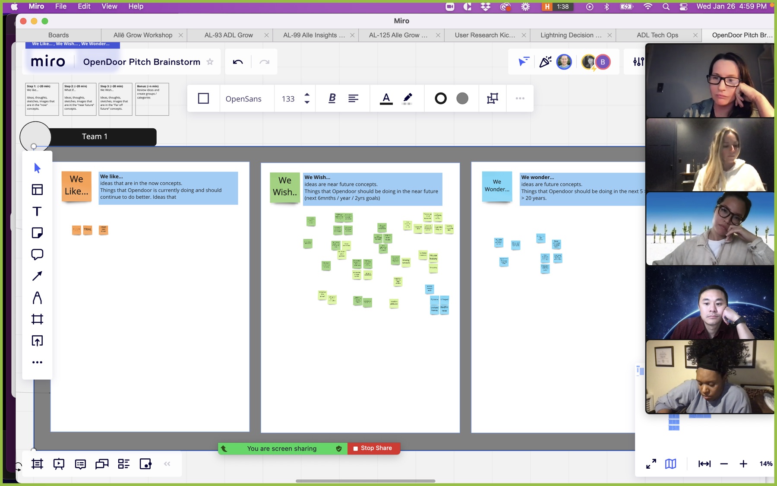
Task: Open the View menu
Action: click(109, 6)
